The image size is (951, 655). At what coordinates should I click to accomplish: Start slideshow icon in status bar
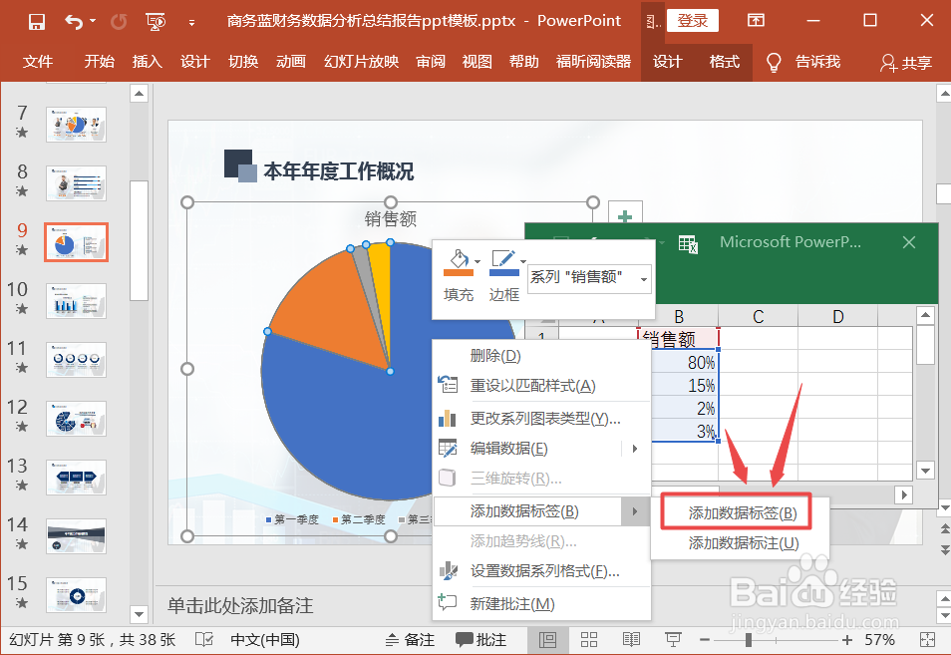673,640
